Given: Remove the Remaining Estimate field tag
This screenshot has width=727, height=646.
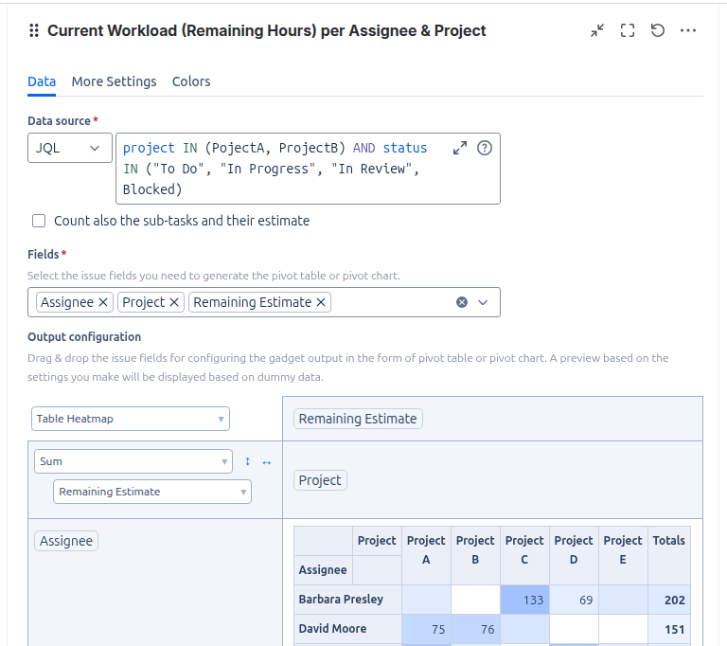Looking at the screenshot, I should (321, 302).
